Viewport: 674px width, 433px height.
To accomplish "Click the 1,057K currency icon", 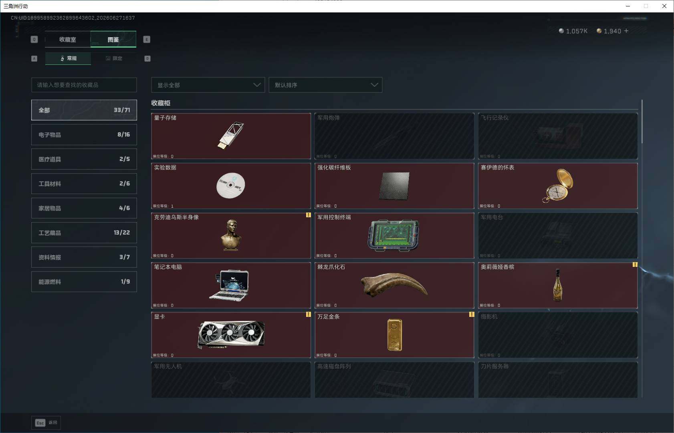I will tap(561, 31).
